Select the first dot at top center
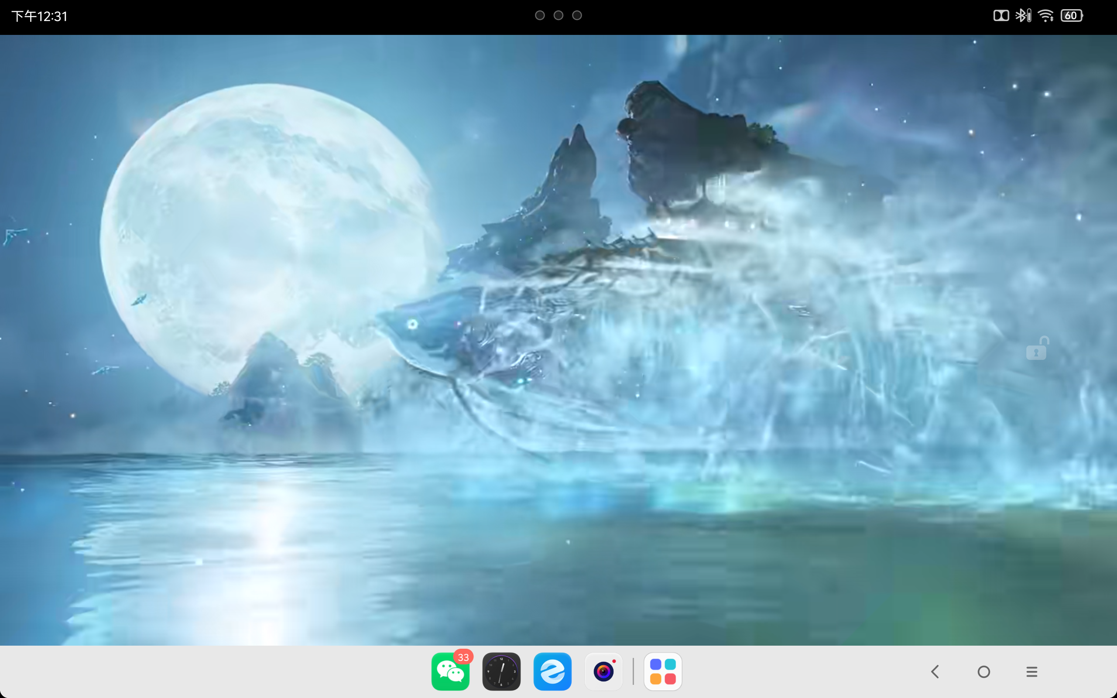This screenshot has width=1117, height=698. [x=540, y=15]
